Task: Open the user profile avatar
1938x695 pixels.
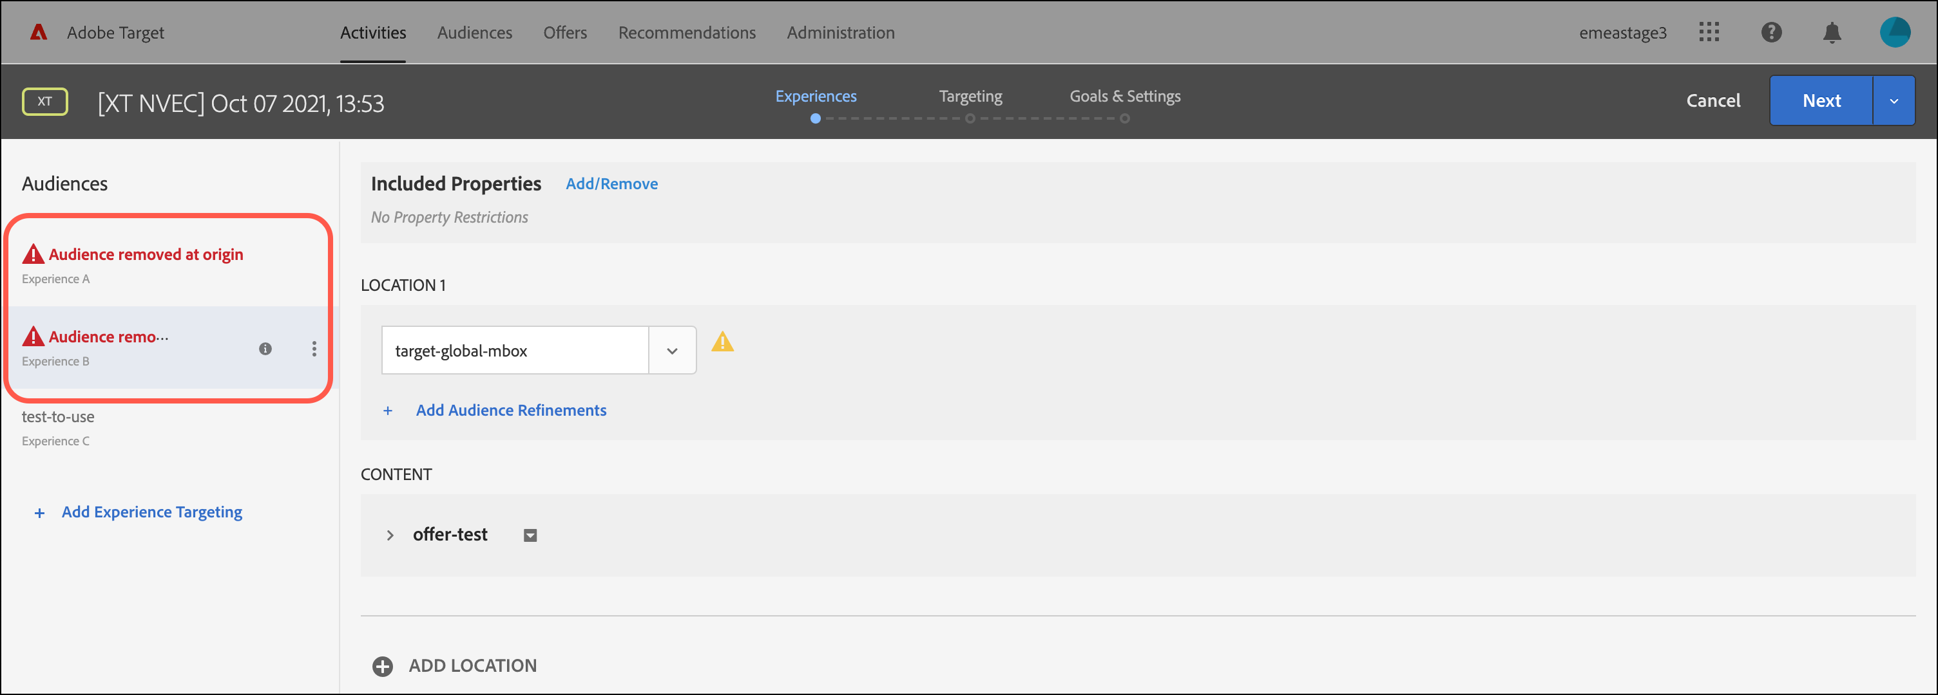Action: tap(1894, 32)
